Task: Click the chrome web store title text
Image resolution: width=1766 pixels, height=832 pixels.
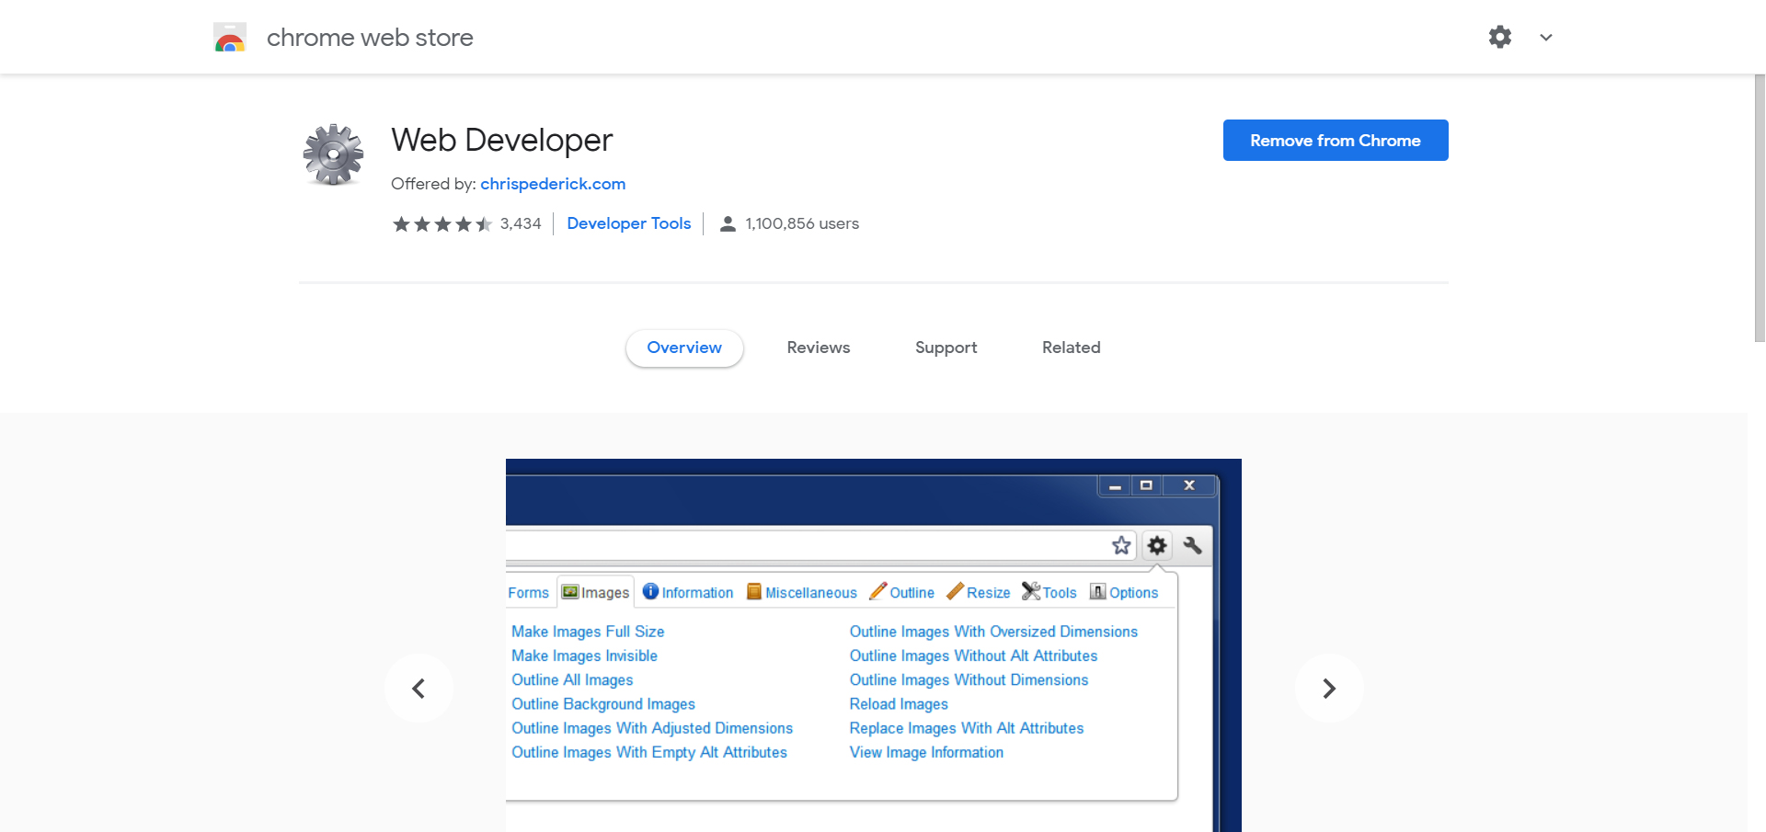Action: pyautogui.click(x=370, y=38)
